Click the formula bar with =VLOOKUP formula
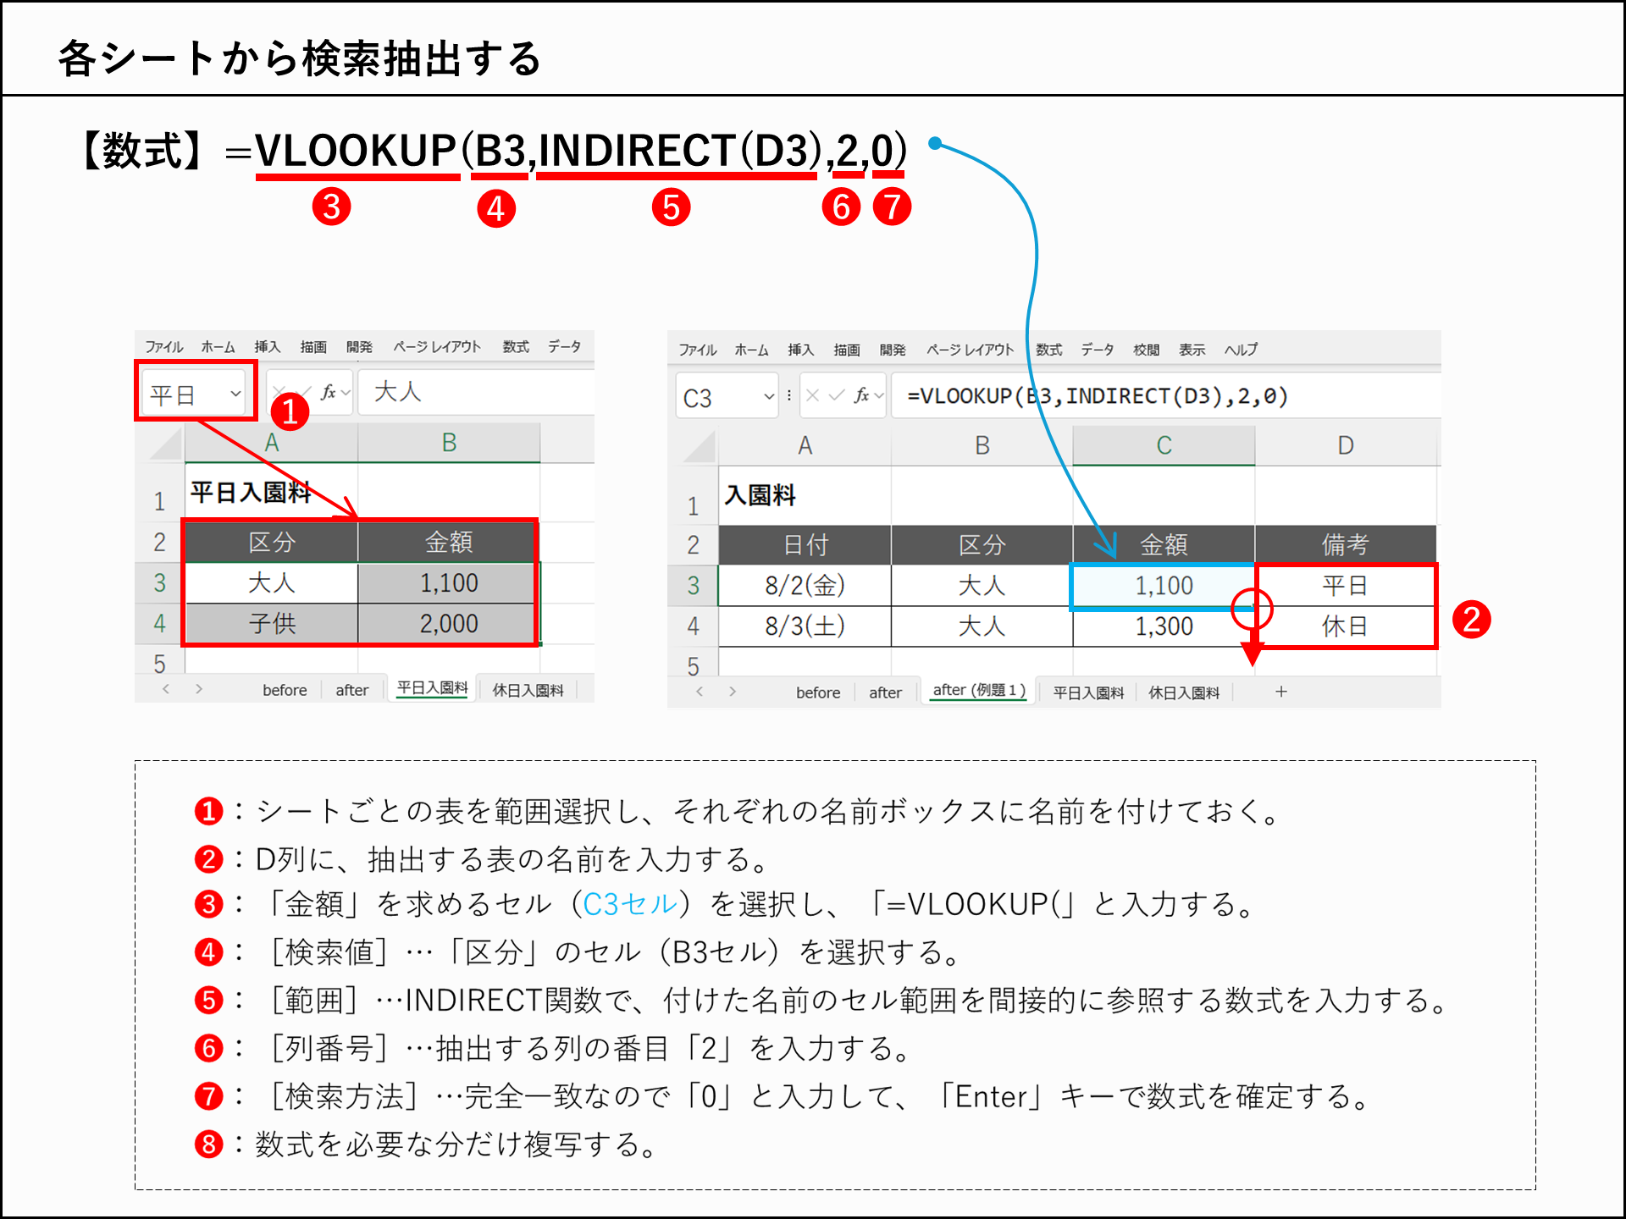Screen dimensions: 1626x1219 click(1165, 395)
